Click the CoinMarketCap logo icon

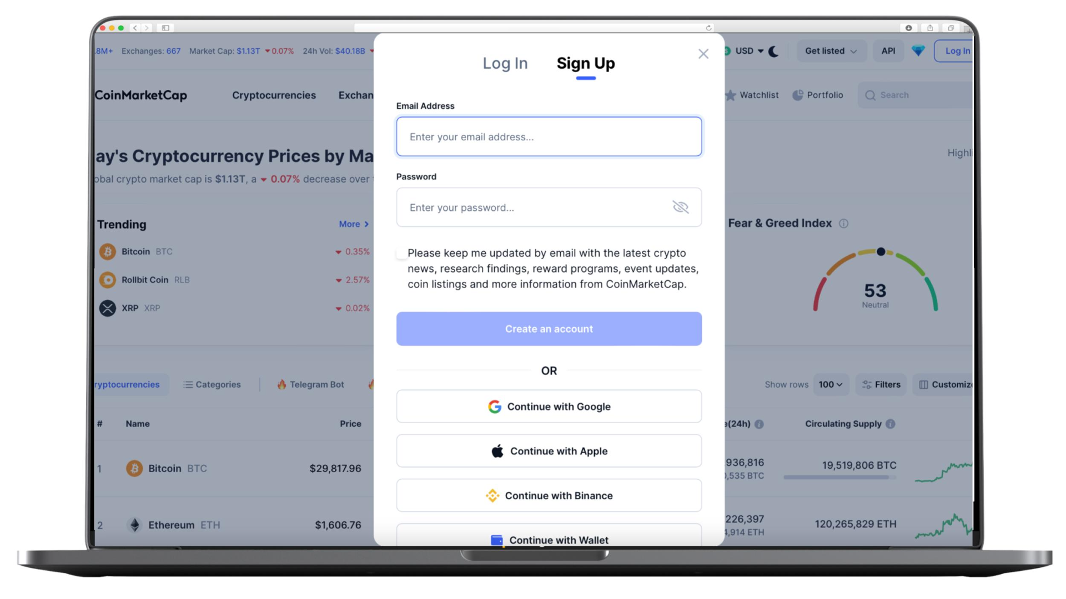tap(140, 94)
